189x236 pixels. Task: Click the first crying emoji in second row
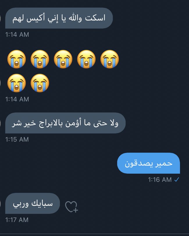(17, 83)
